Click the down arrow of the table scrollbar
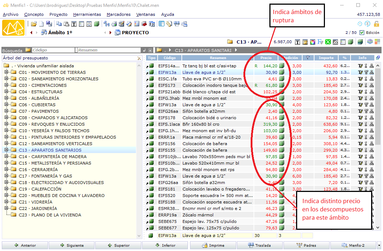Image resolution: width=383 pixels, height=251 pixels. pos(378,228)
